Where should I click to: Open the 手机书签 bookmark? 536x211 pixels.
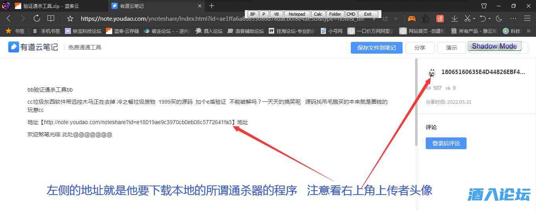click(x=46, y=31)
